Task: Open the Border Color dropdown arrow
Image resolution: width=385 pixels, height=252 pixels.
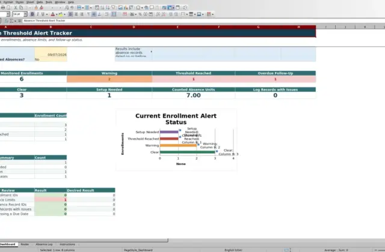Action: coord(203,14)
